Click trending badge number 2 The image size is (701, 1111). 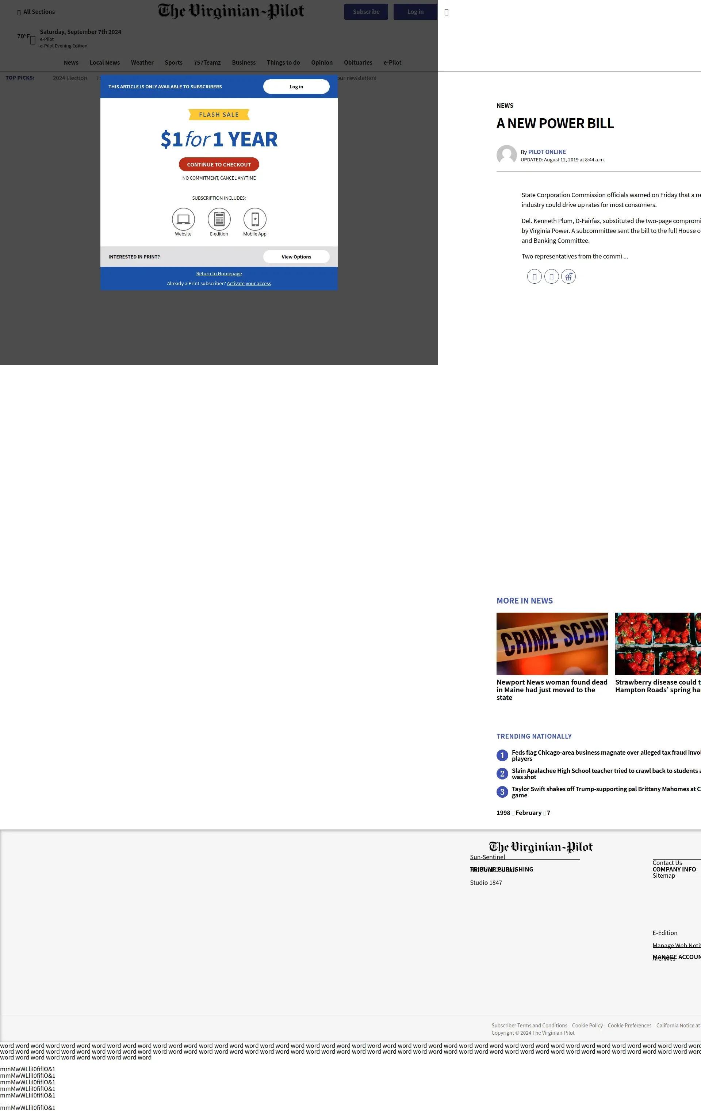tap(502, 774)
